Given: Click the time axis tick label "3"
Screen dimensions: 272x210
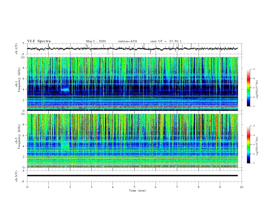Looking at the screenshot, I should tap(91, 187).
